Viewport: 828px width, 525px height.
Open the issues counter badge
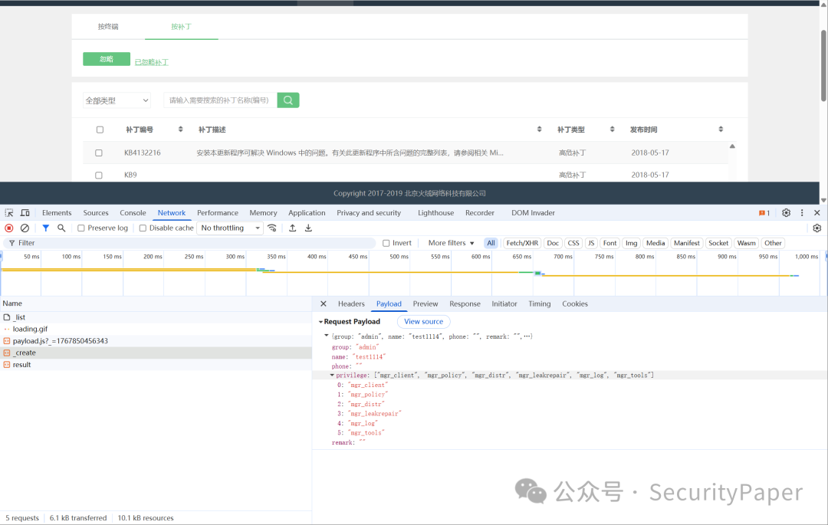pyautogui.click(x=764, y=212)
